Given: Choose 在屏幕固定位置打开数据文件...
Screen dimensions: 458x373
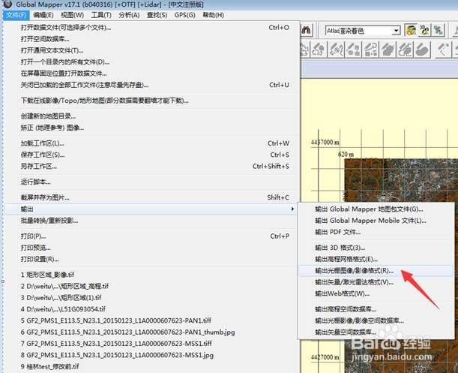Looking at the screenshot, I should point(152,73).
